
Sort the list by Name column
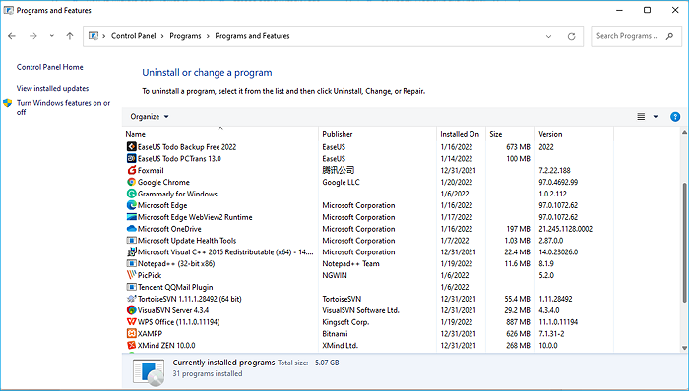219,134
